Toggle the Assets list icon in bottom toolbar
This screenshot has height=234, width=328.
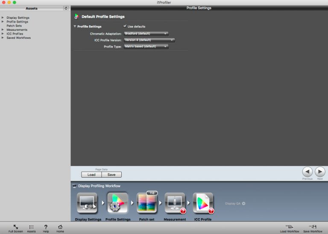click(32, 227)
